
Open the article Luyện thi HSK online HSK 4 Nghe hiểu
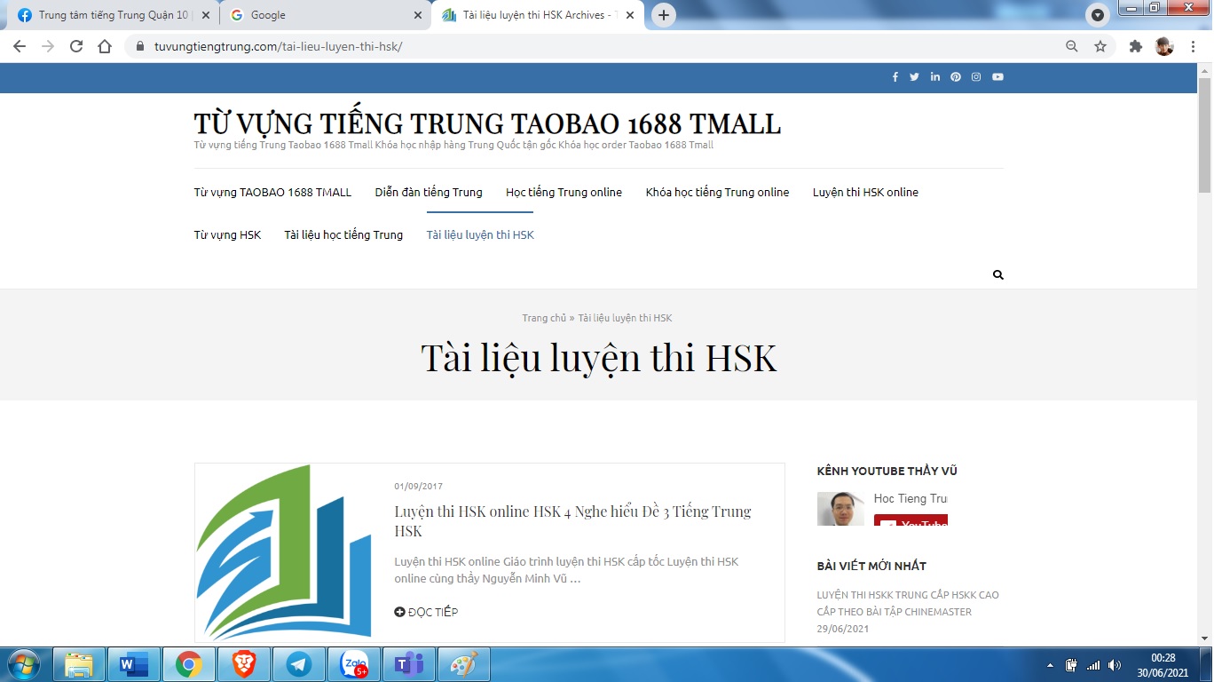(572, 521)
